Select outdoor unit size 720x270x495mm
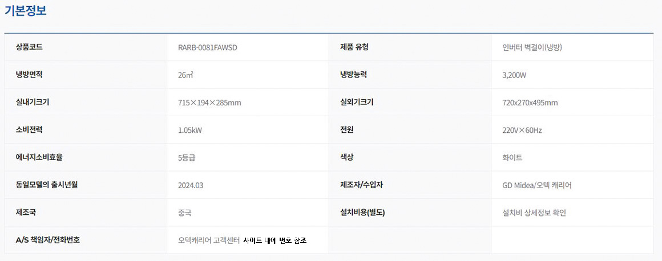662x261 pixels. 526,103
